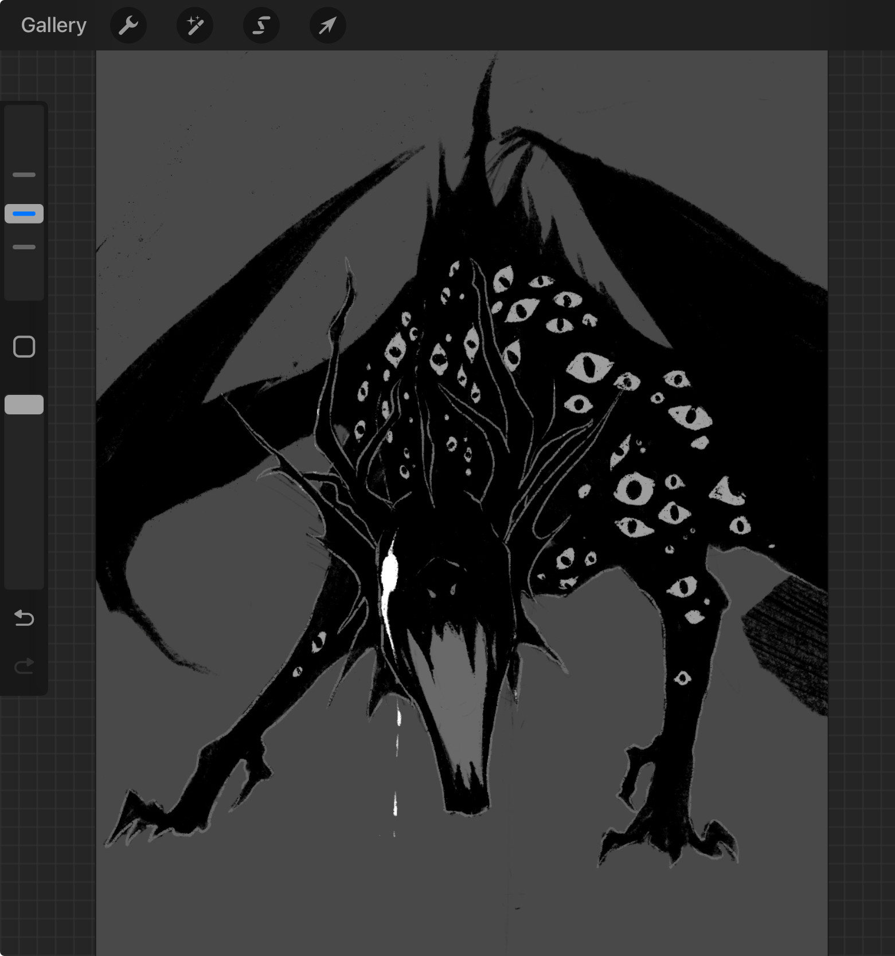Select the blue-highlighted brush size preset
Screen dimensions: 895x956
(x=24, y=214)
